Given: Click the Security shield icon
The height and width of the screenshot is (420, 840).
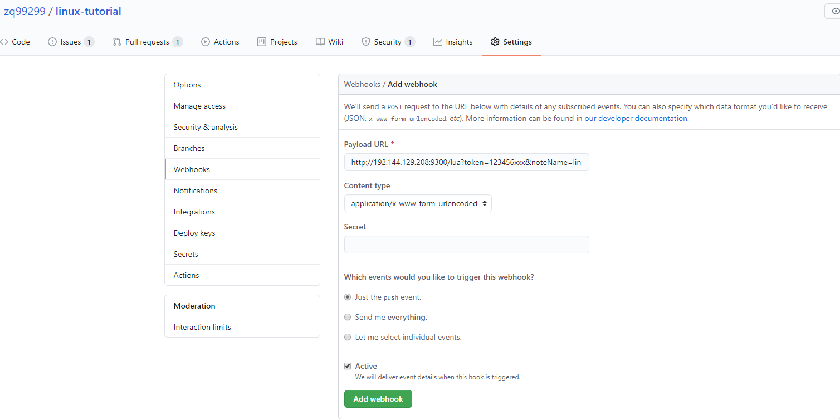Looking at the screenshot, I should [366, 42].
